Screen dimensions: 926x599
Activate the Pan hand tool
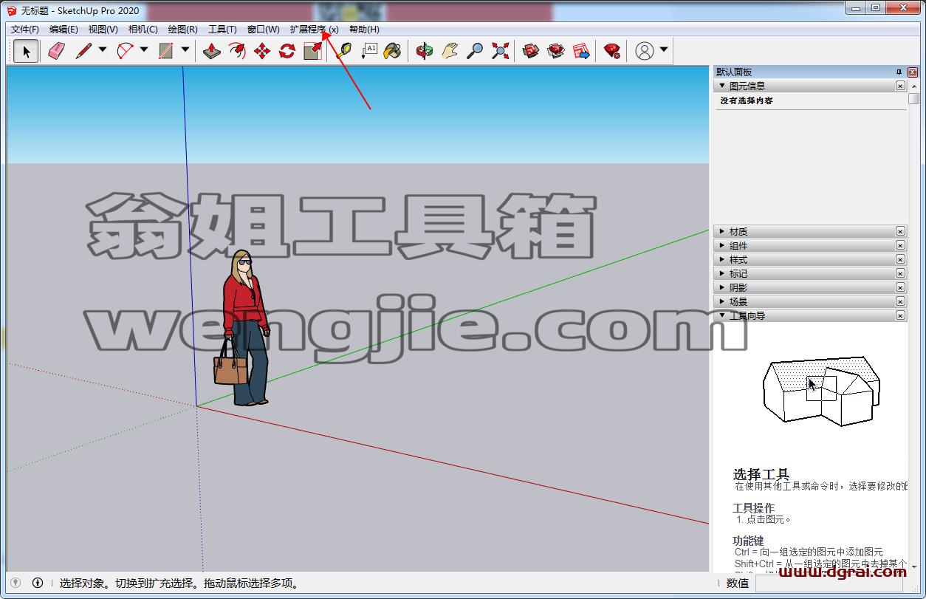(x=450, y=51)
